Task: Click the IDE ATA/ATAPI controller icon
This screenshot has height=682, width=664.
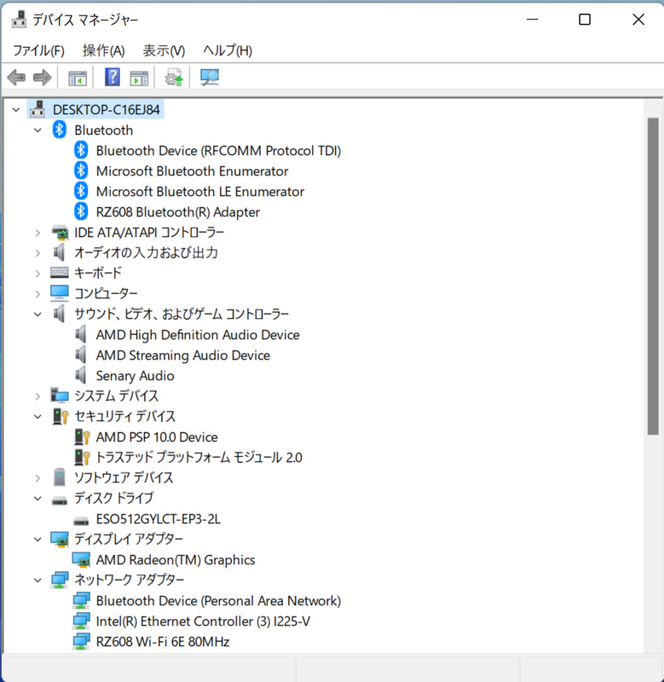Action: click(x=60, y=232)
